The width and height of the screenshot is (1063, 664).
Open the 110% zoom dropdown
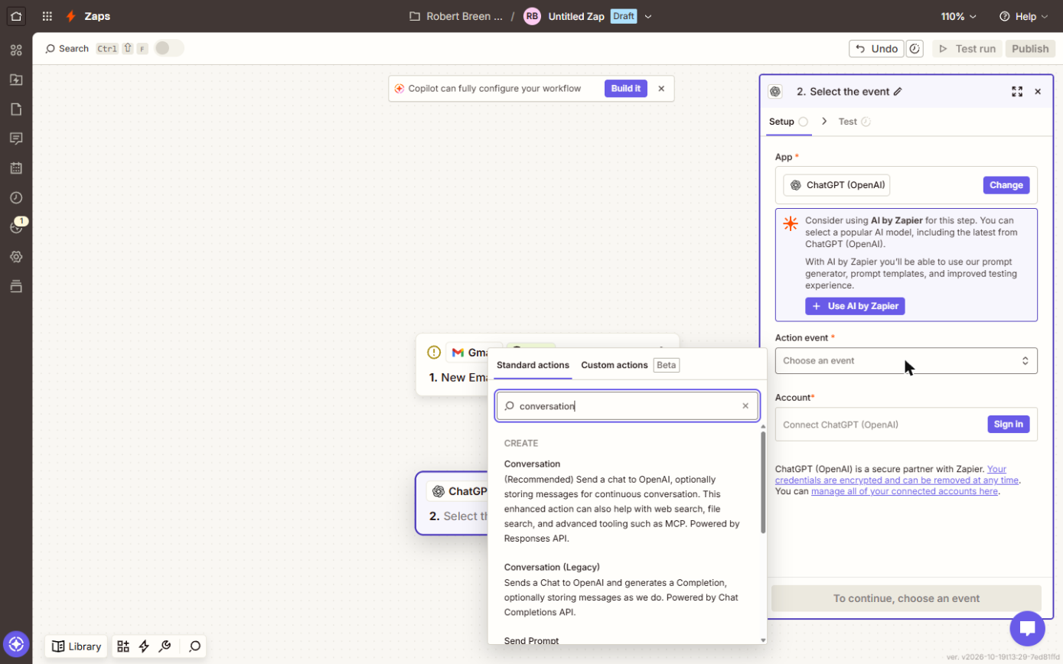pos(959,16)
